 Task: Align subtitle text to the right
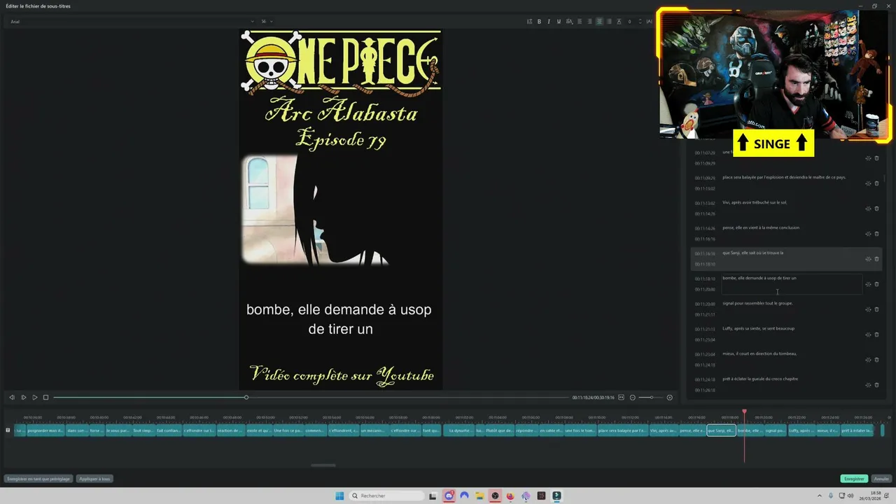tap(589, 22)
